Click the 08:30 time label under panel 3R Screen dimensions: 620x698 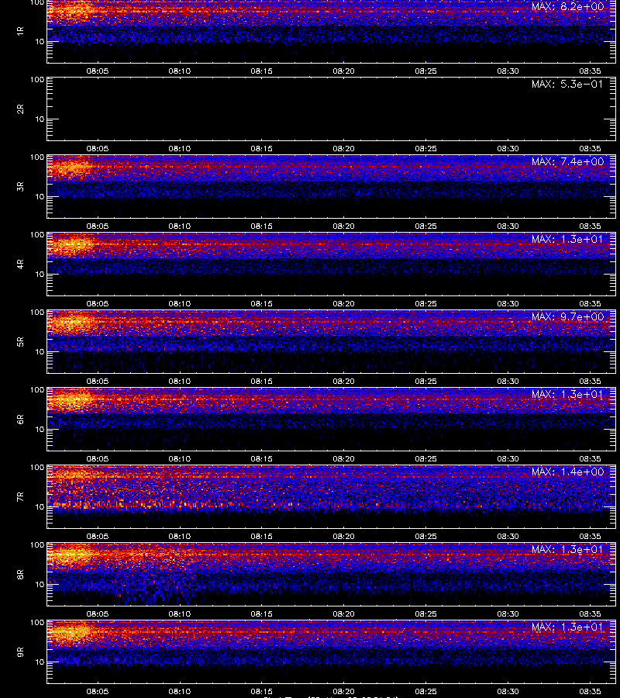(x=508, y=226)
